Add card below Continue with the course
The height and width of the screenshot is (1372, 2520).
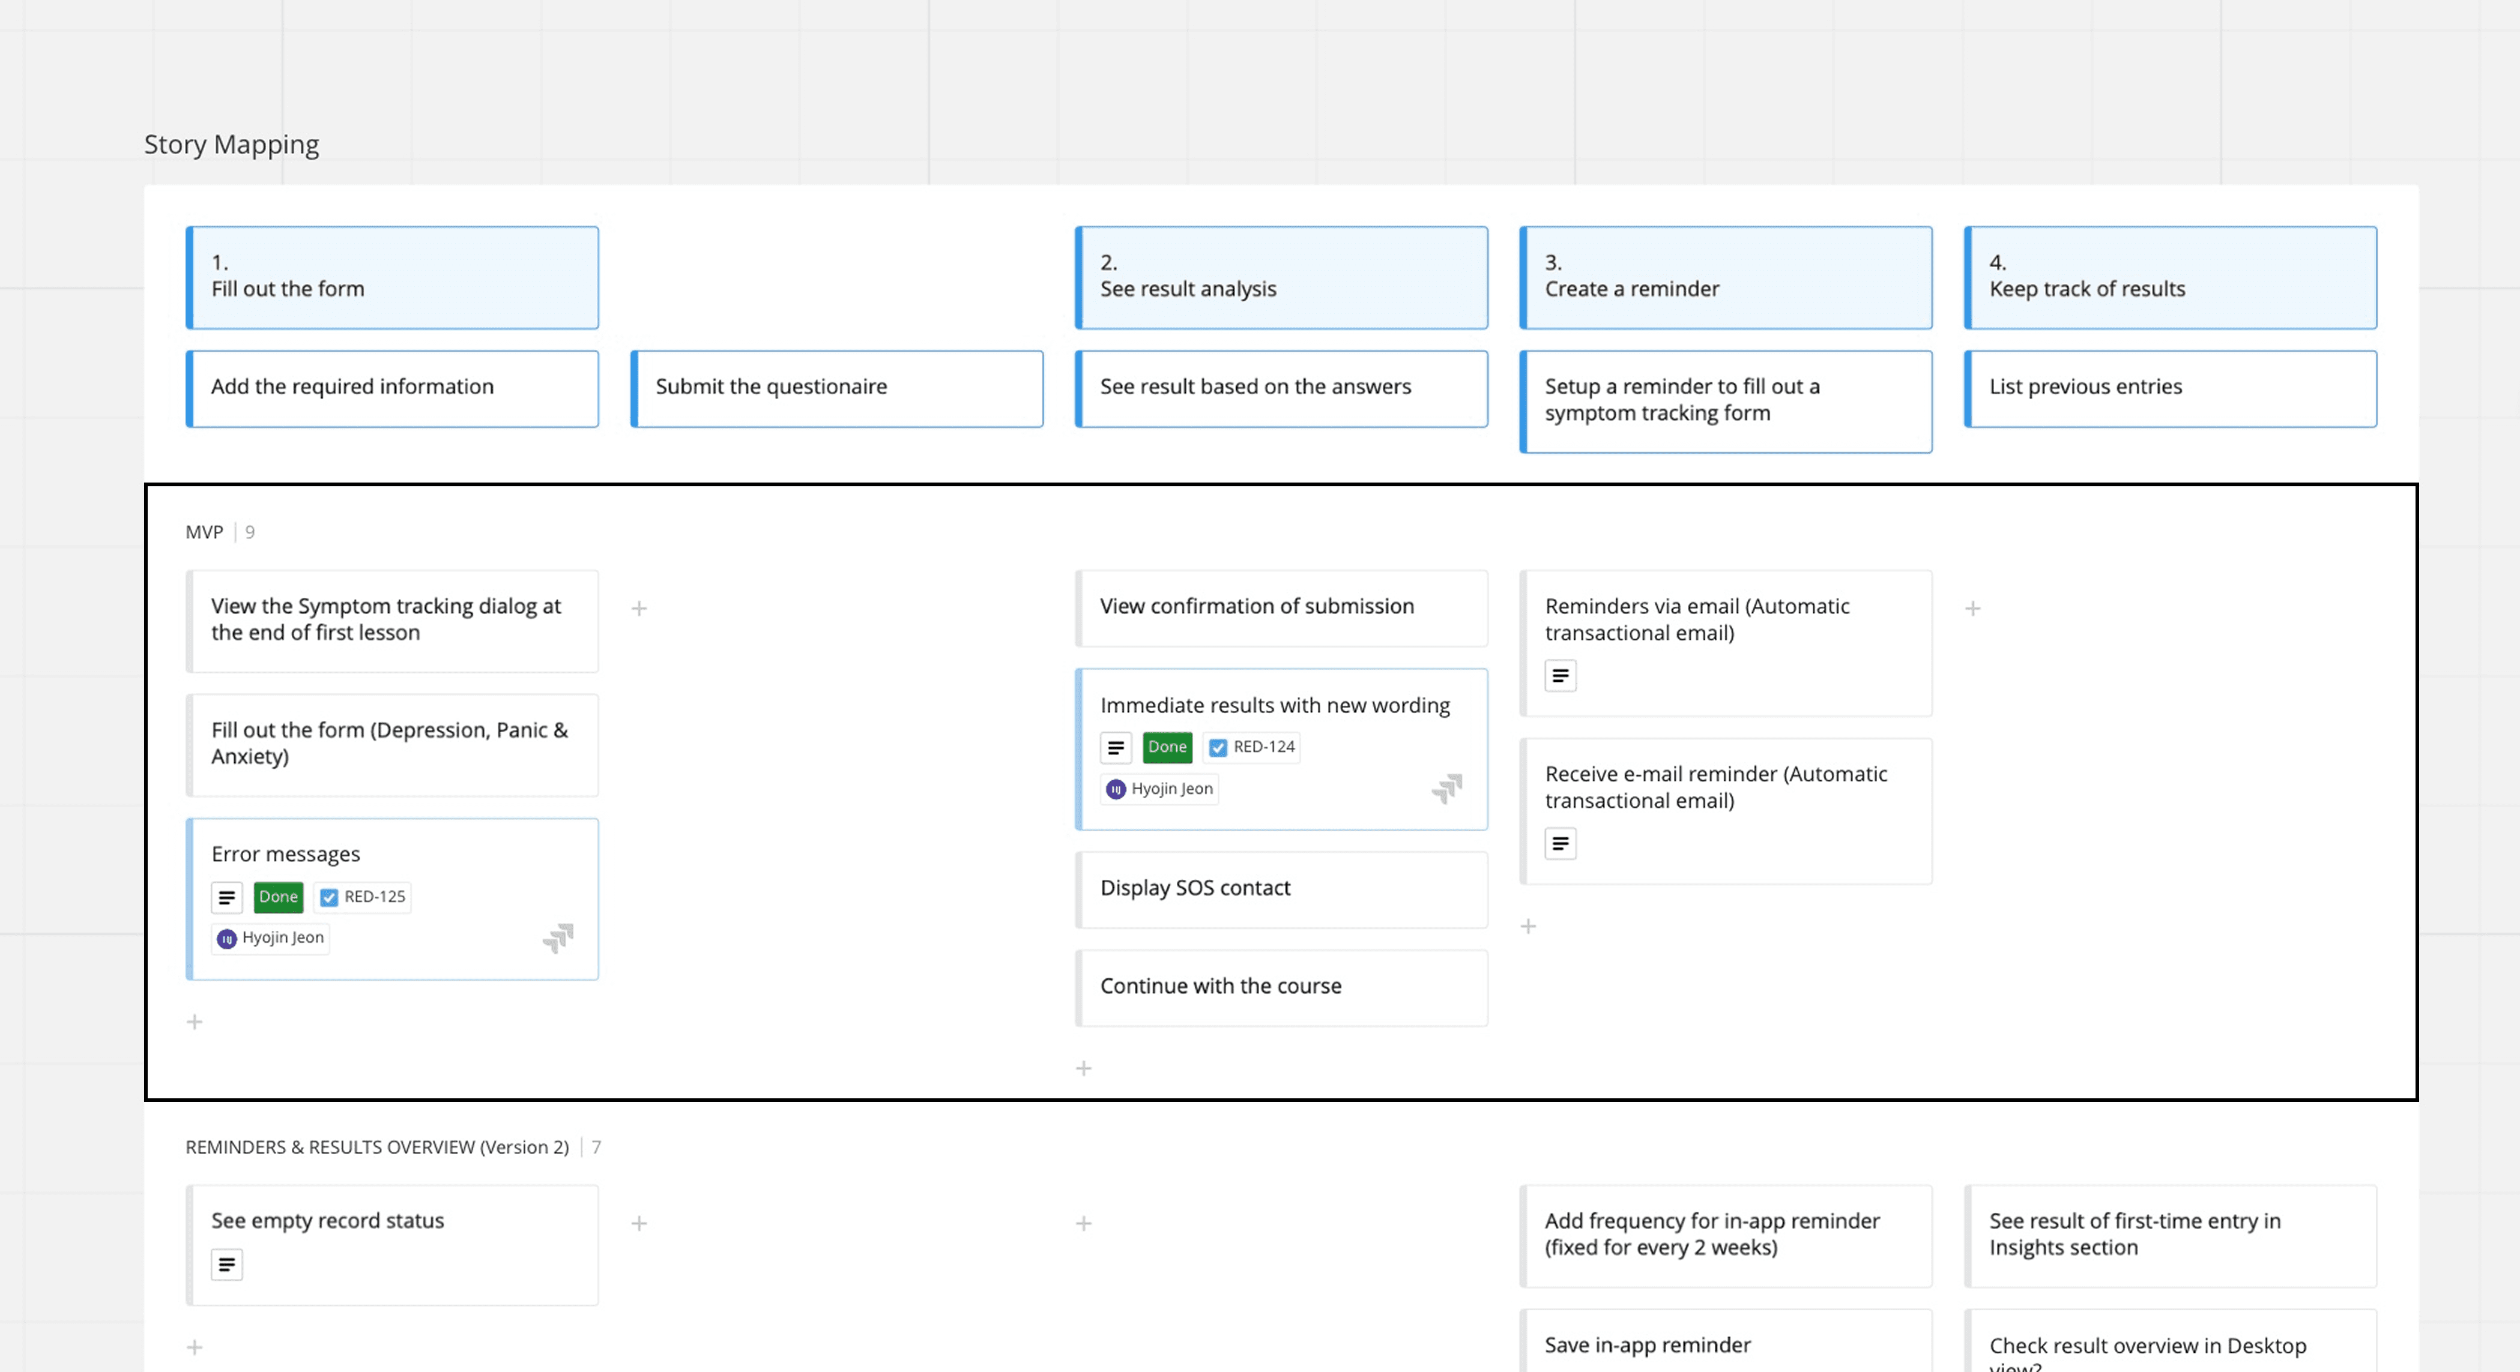click(1084, 1068)
